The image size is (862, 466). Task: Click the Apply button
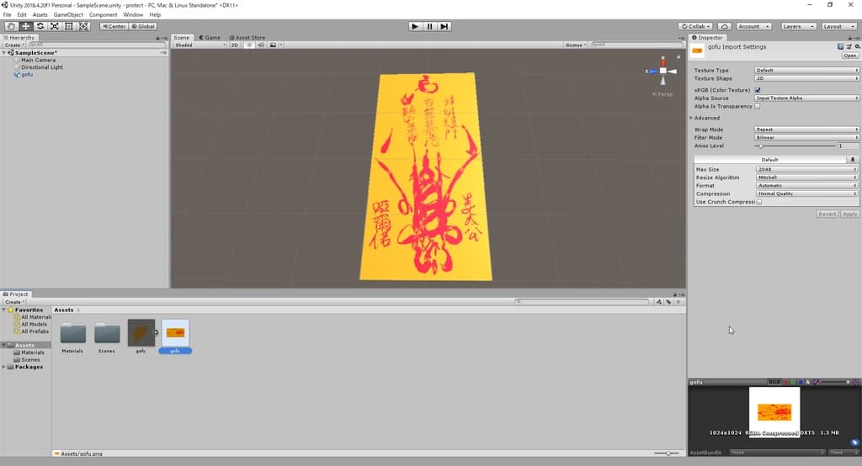click(850, 214)
